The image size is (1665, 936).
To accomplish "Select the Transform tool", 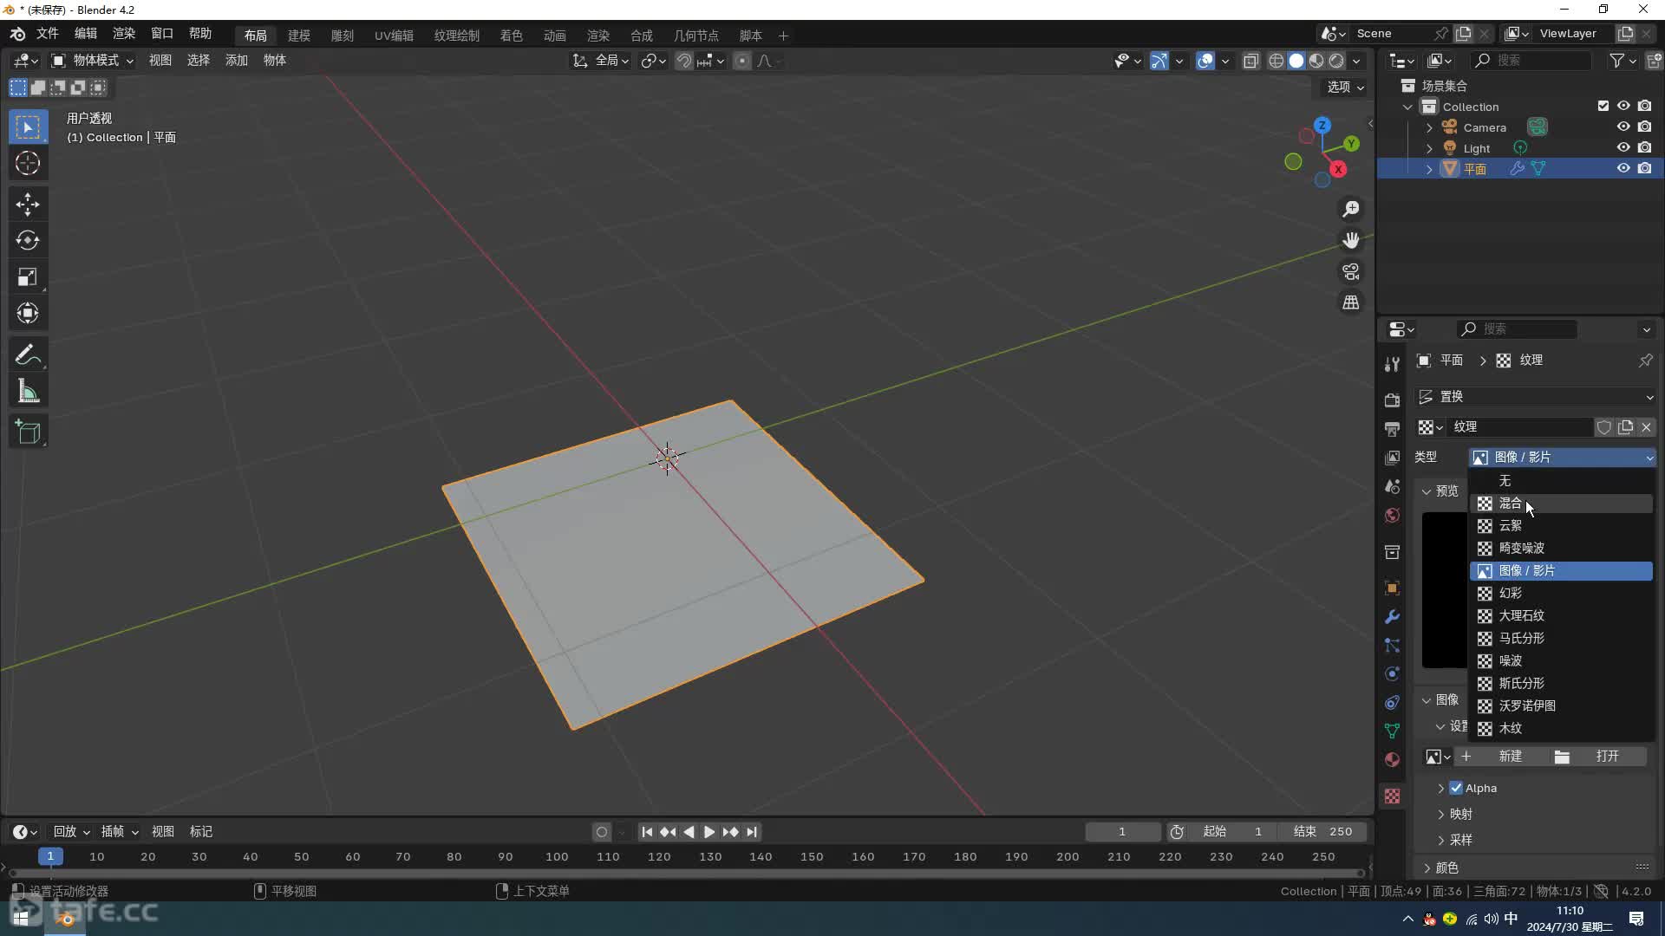I will (28, 313).
